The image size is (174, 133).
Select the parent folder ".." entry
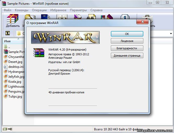click(9, 47)
